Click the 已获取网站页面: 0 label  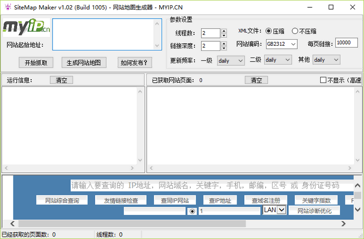point(177,80)
